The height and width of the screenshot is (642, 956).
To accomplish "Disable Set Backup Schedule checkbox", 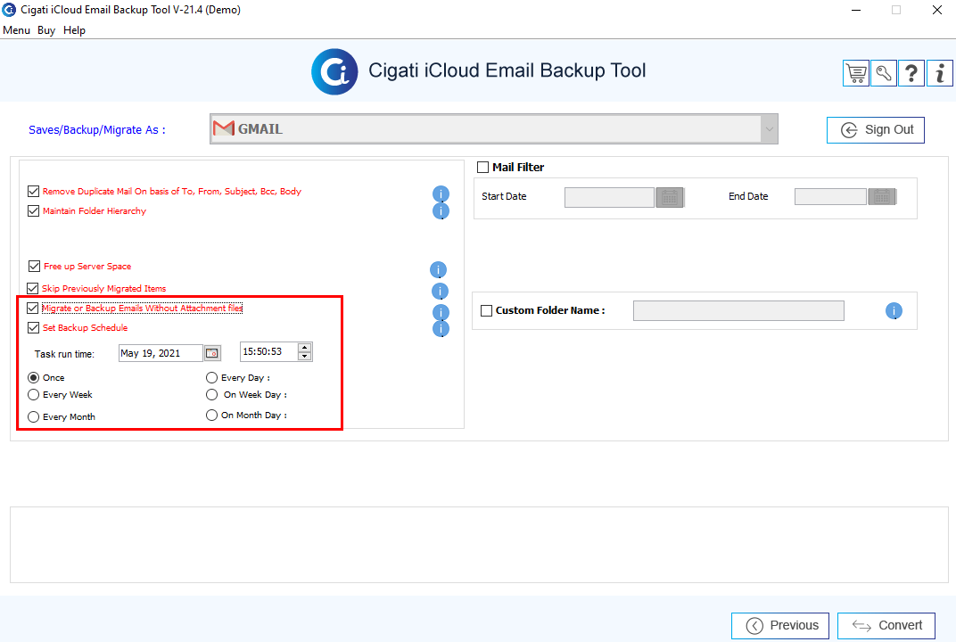I will (34, 328).
